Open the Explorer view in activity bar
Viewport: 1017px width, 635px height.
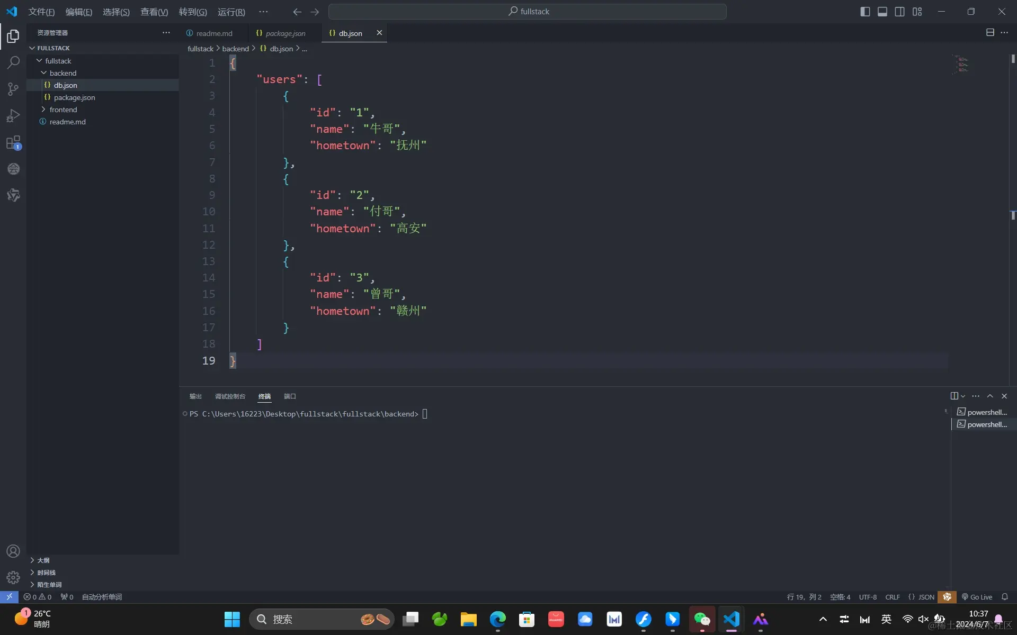[13, 36]
